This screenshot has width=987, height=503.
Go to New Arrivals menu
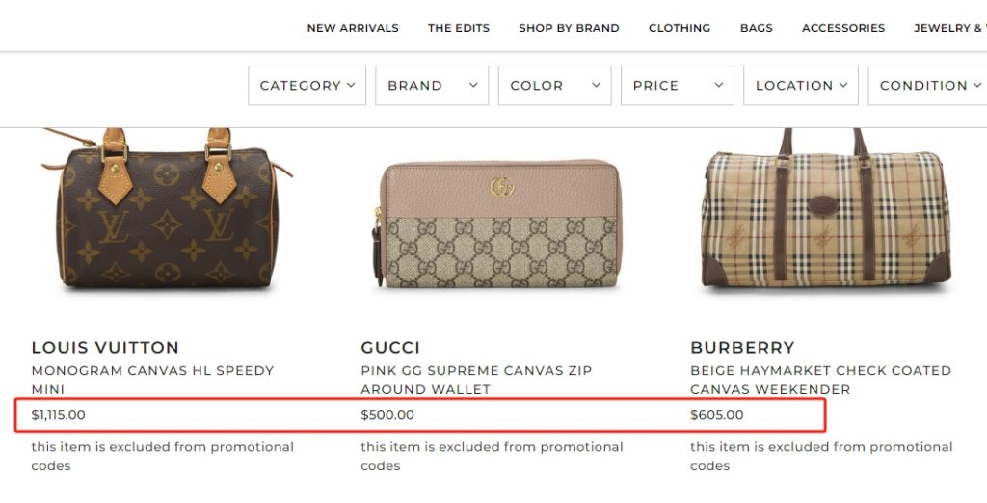[x=353, y=28]
